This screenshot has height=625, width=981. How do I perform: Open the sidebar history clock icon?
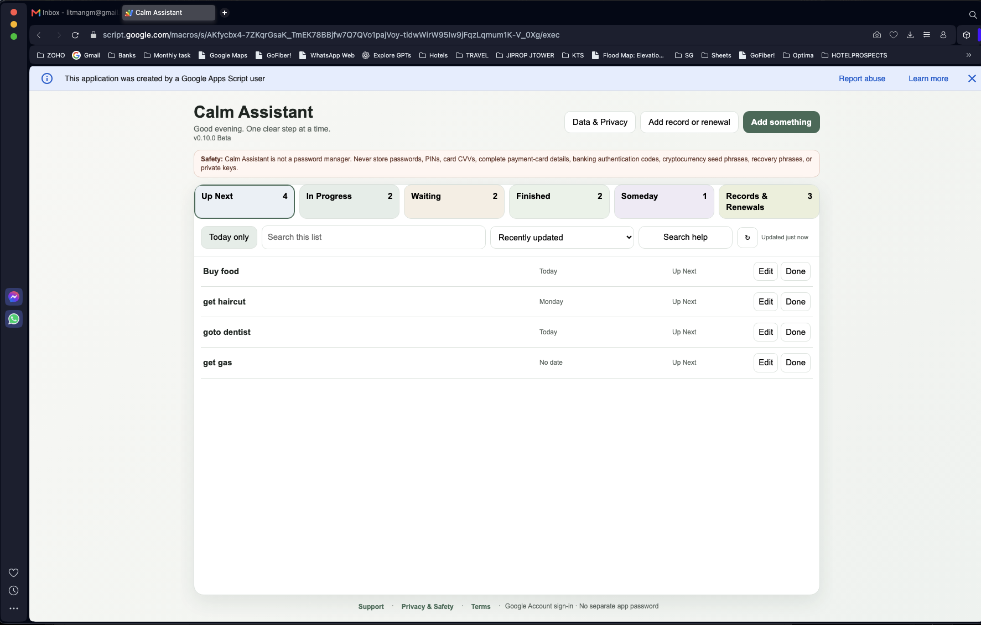click(x=14, y=591)
